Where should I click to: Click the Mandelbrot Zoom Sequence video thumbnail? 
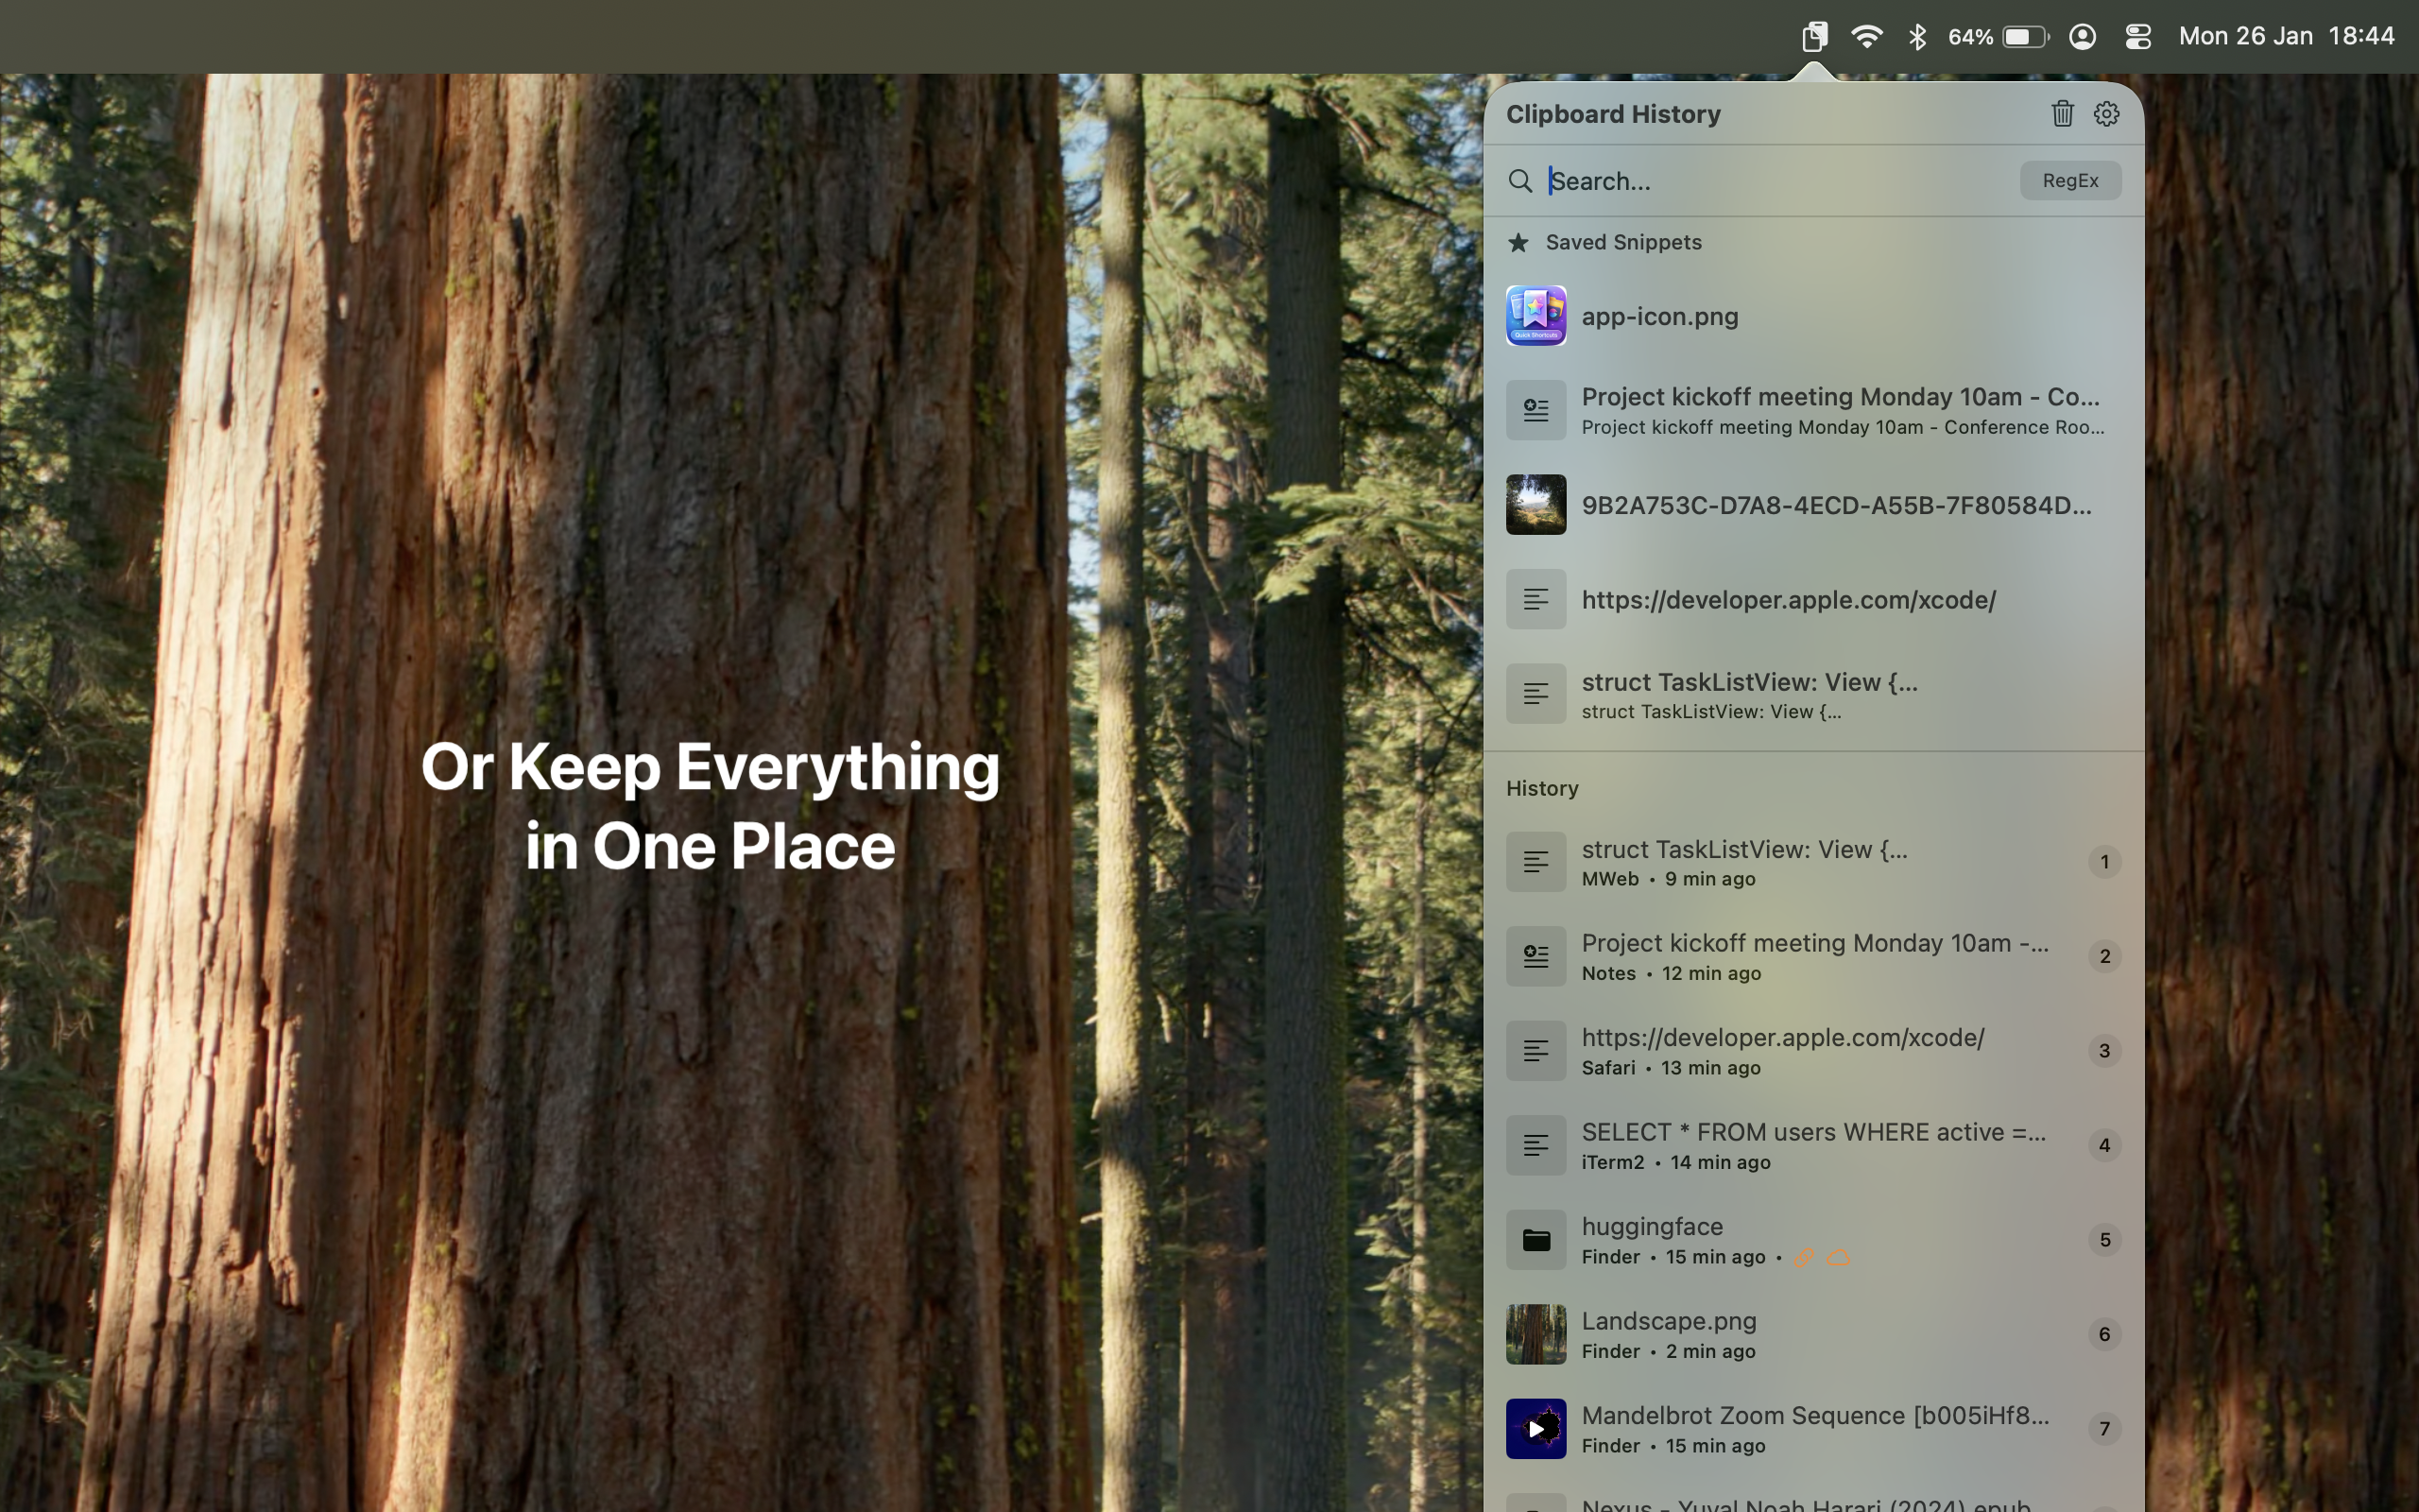1535,1428
